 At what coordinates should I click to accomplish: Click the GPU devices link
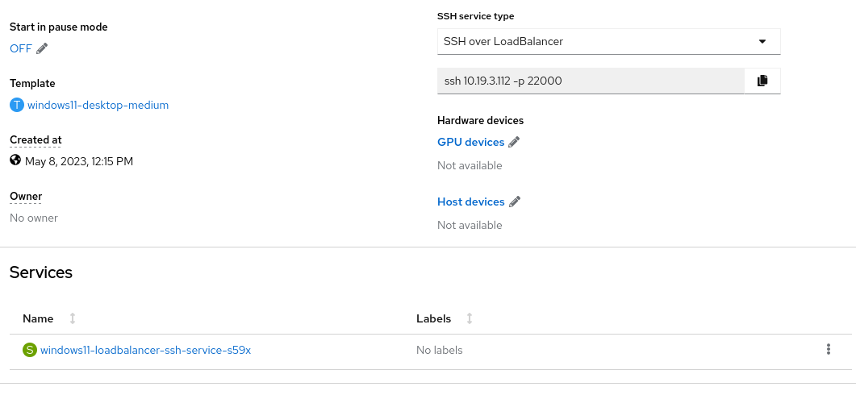[470, 143]
